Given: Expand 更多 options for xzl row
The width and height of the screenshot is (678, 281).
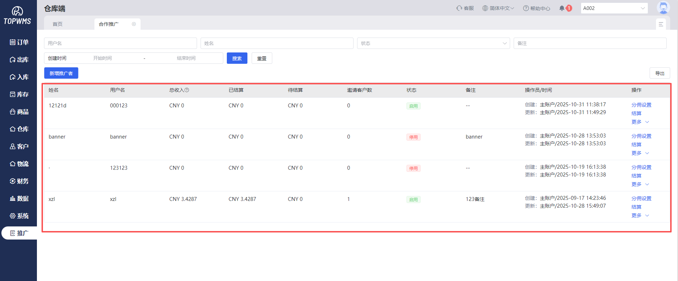Looking at the screenshot, I should [640, 215].
